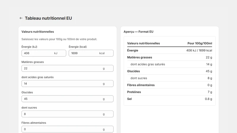The image size is (237, 133).
Task: Select the preview Fibres alimentaires row label
Action: (141, 85)
